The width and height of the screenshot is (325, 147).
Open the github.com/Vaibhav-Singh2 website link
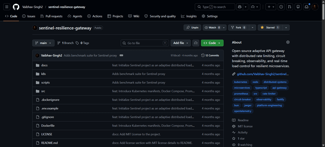pyautogui.click(x=263, y=74)
